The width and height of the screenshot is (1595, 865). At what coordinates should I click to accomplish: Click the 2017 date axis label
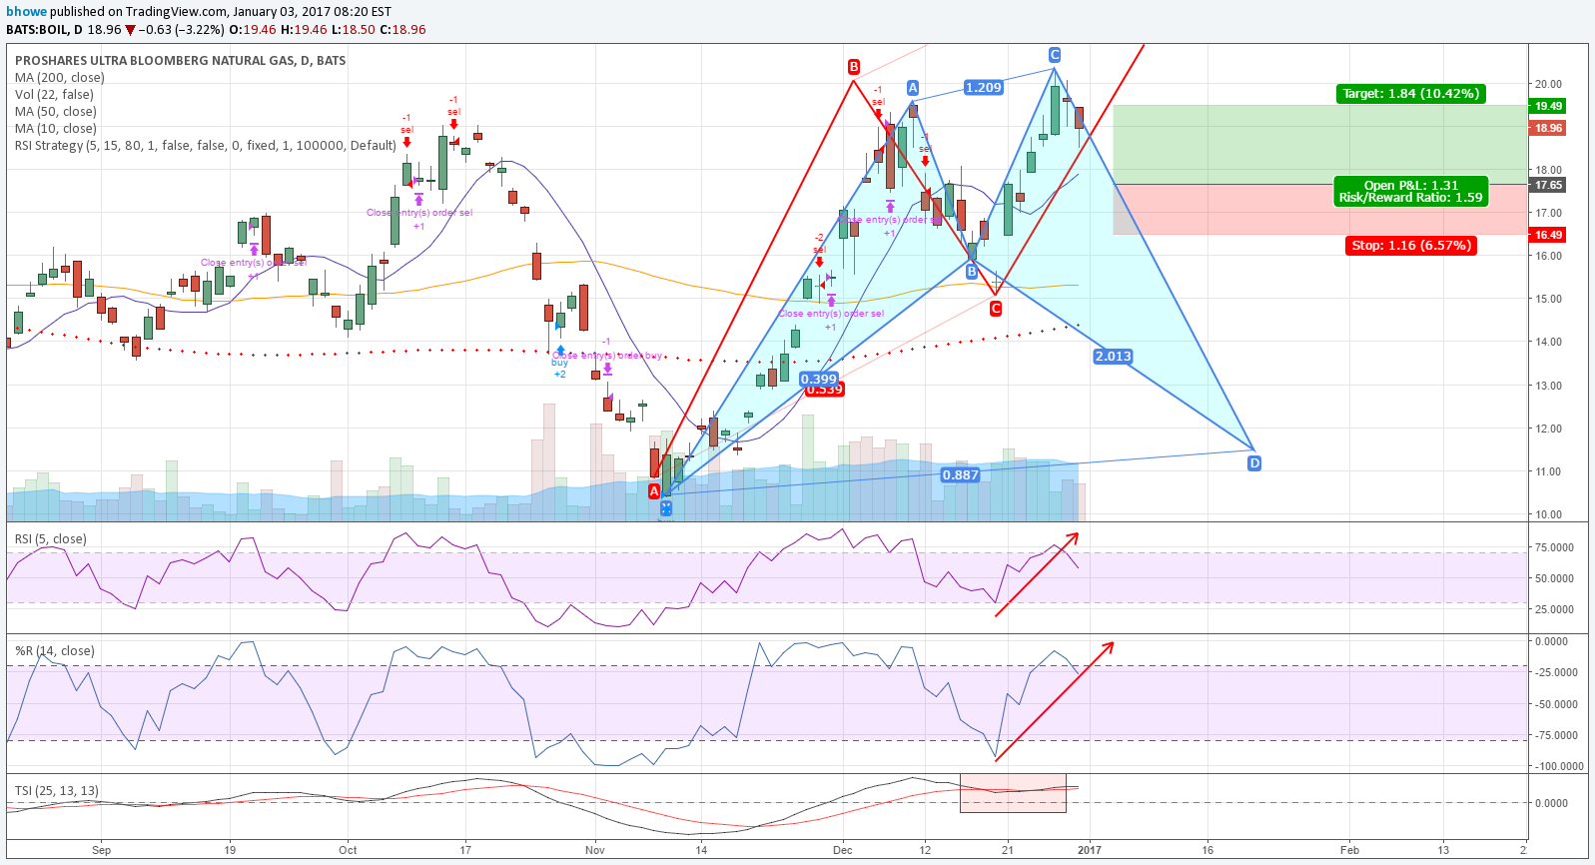1090,851
